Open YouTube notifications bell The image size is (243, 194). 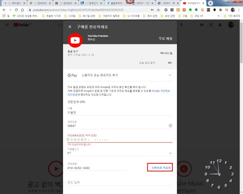click(x=220, y=25)
